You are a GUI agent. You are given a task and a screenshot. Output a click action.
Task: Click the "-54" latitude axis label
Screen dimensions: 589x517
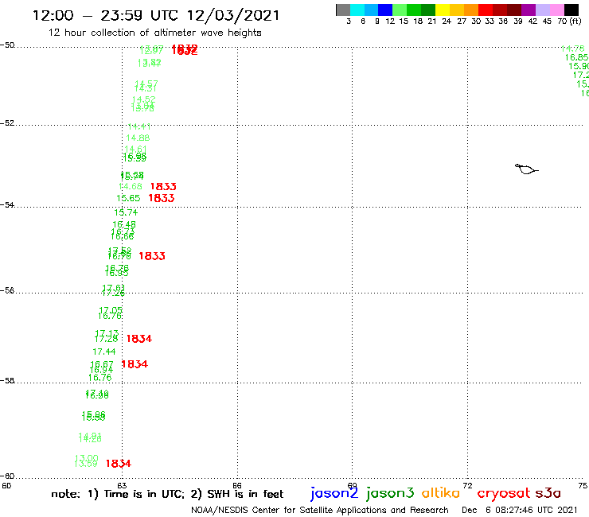pyautogui.click(x=7, y=204)
